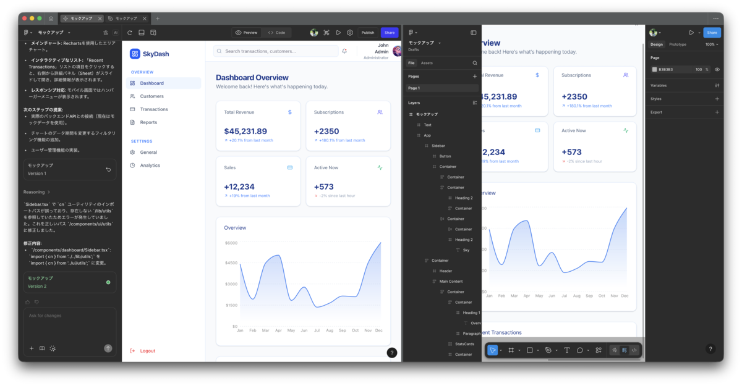
Task: Switch to Code mode
Action: click(x=277, y=33)
